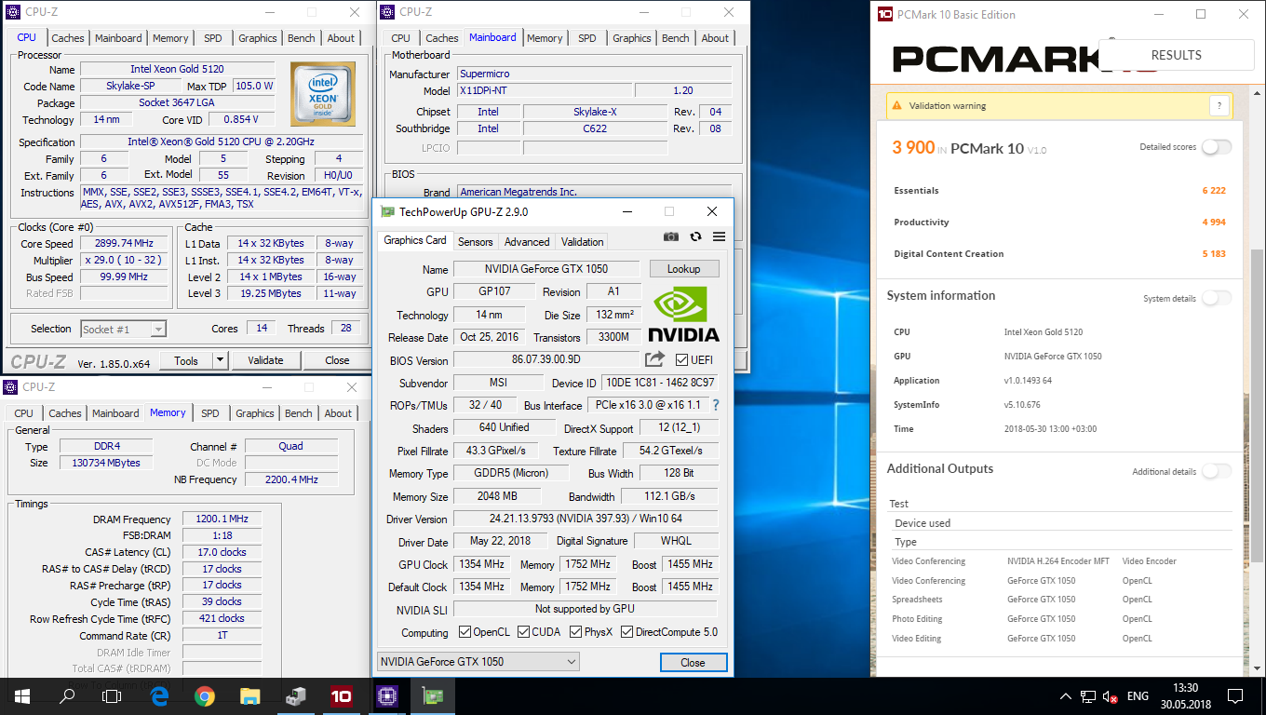Screen dimensions: 1266x715
Task: Open the Validation tab in GPU-Z
Action: pos(583,241)
